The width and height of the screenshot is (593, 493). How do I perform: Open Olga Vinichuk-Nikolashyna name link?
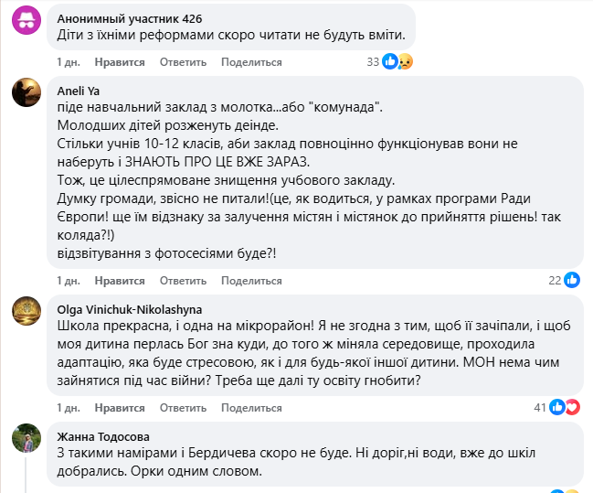tap(130, 309)
